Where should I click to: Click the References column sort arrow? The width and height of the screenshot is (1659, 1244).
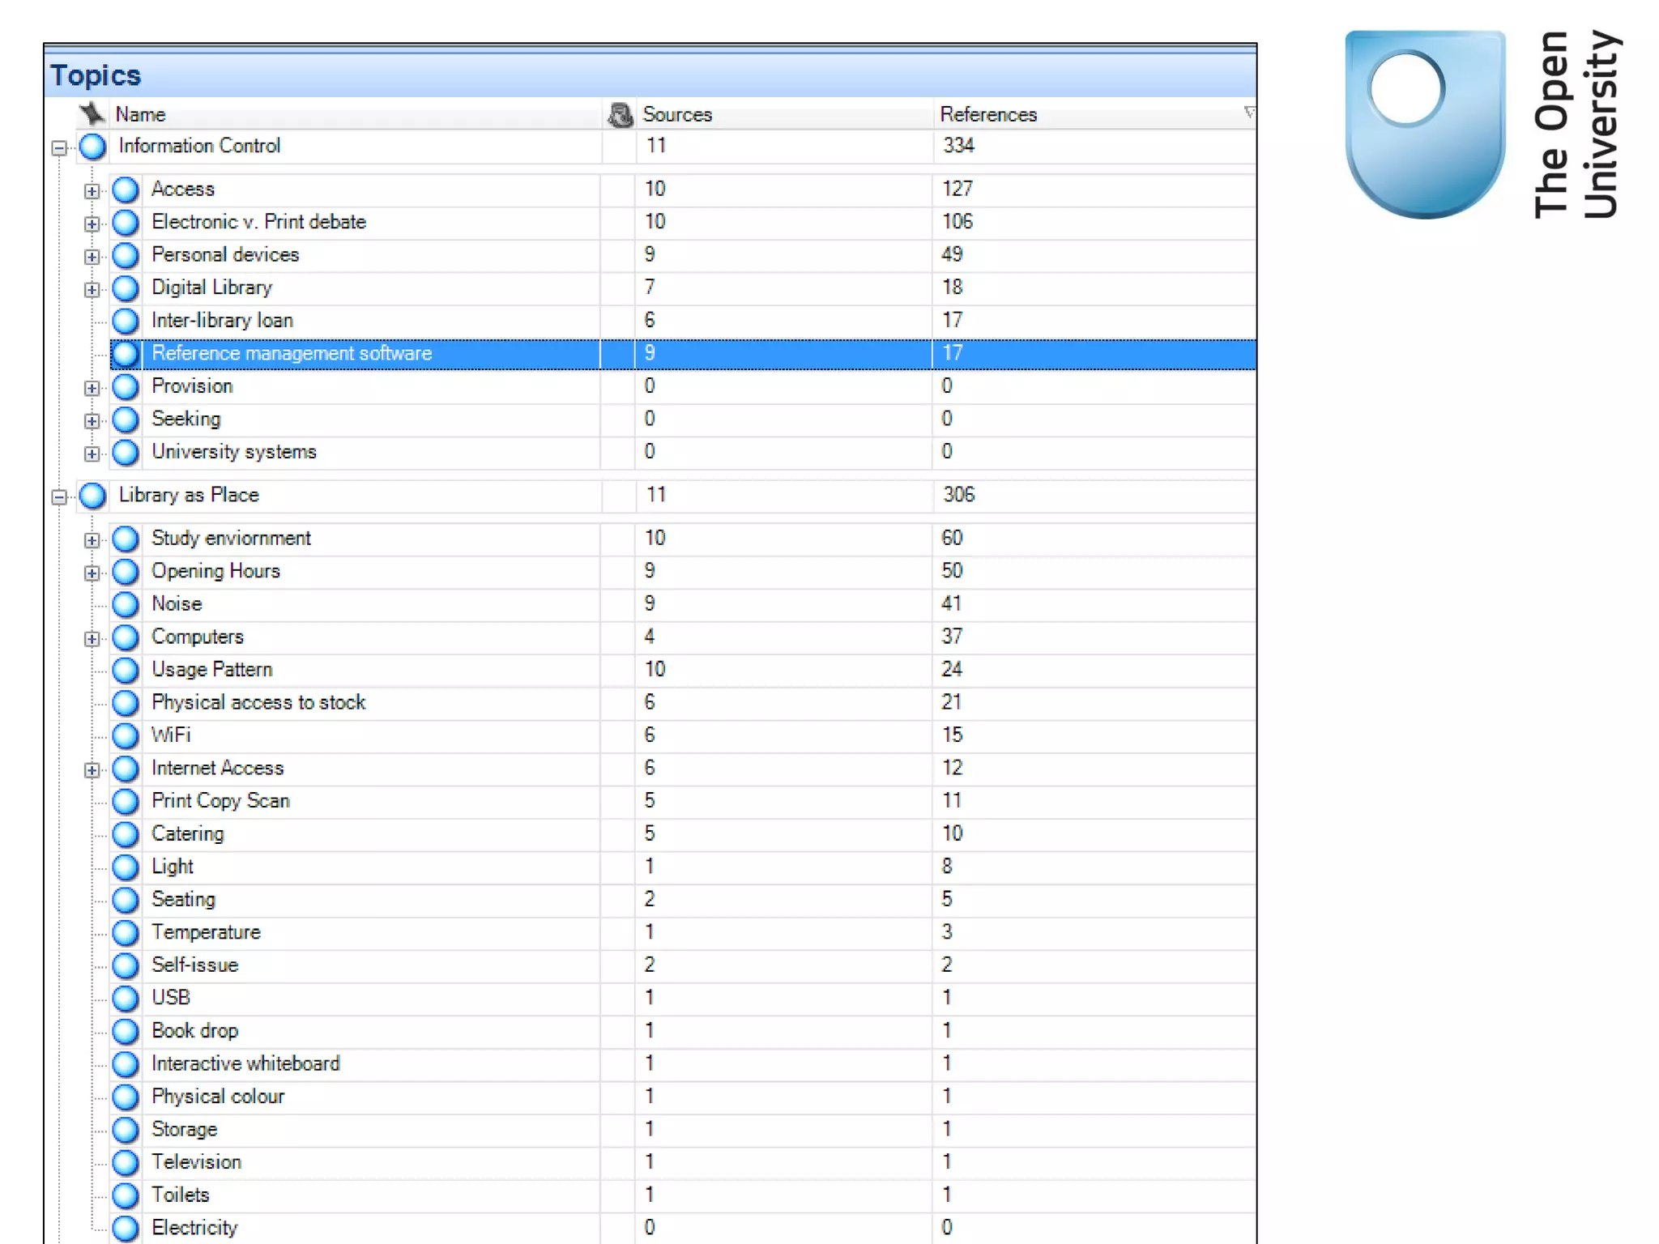click(1248, 112)
